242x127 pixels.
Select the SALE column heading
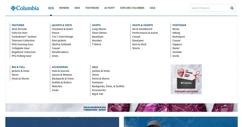pos(95,67)
